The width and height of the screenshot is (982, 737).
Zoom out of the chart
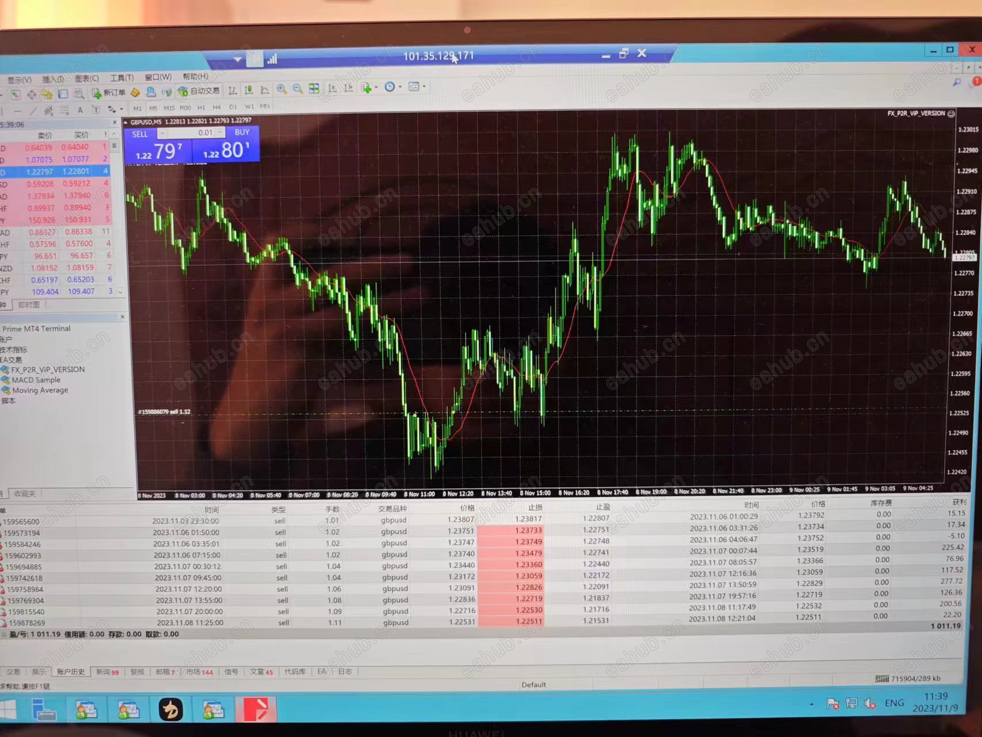pos(298,89)
